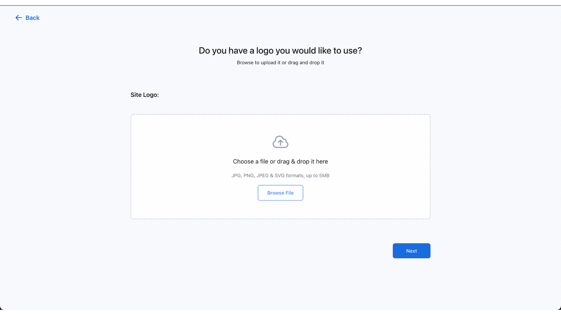Click the "Browse to upload it" subtitle
Viewport: 561px width, 315px height.
(280, 63)
